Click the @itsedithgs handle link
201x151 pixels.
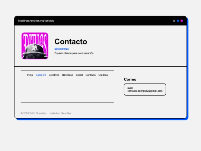pos(61,49)
